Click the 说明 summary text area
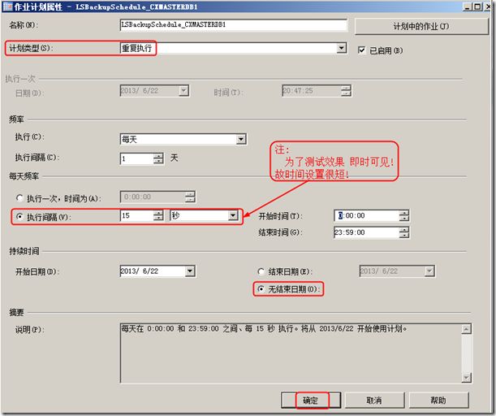 click(291, 353)
